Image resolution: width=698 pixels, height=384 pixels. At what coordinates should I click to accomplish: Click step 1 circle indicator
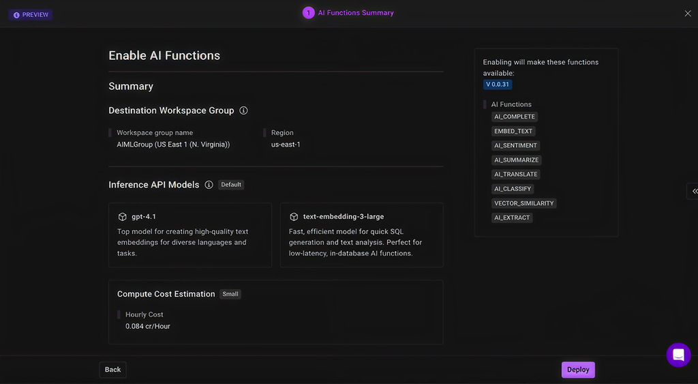308,13
